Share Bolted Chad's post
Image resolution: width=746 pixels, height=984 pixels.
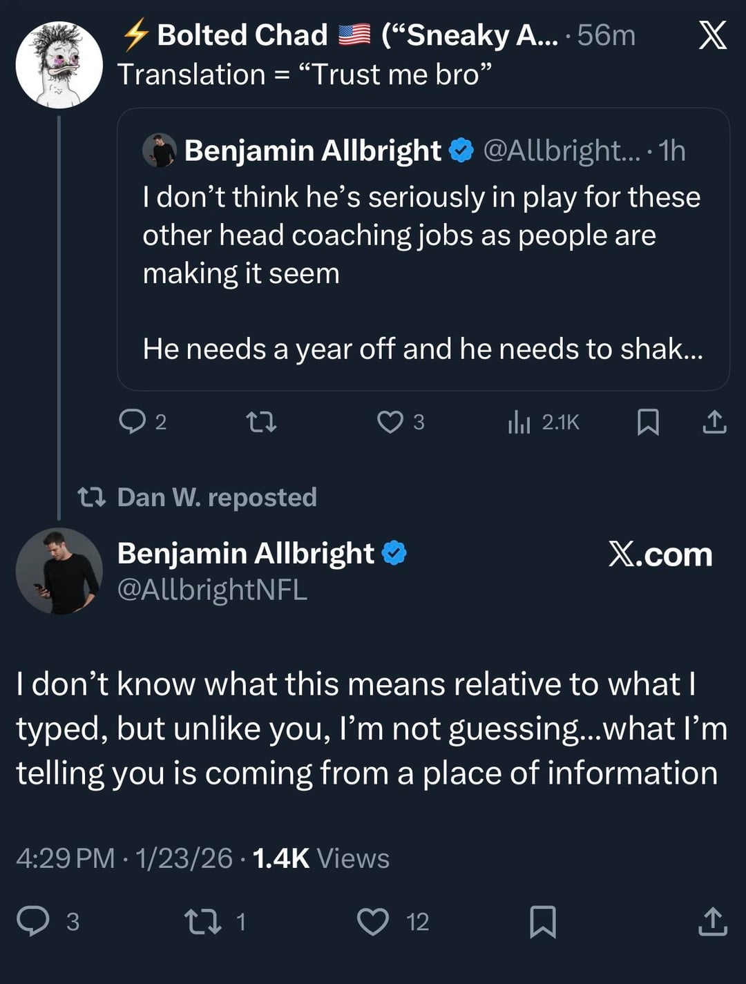(714, 422)
